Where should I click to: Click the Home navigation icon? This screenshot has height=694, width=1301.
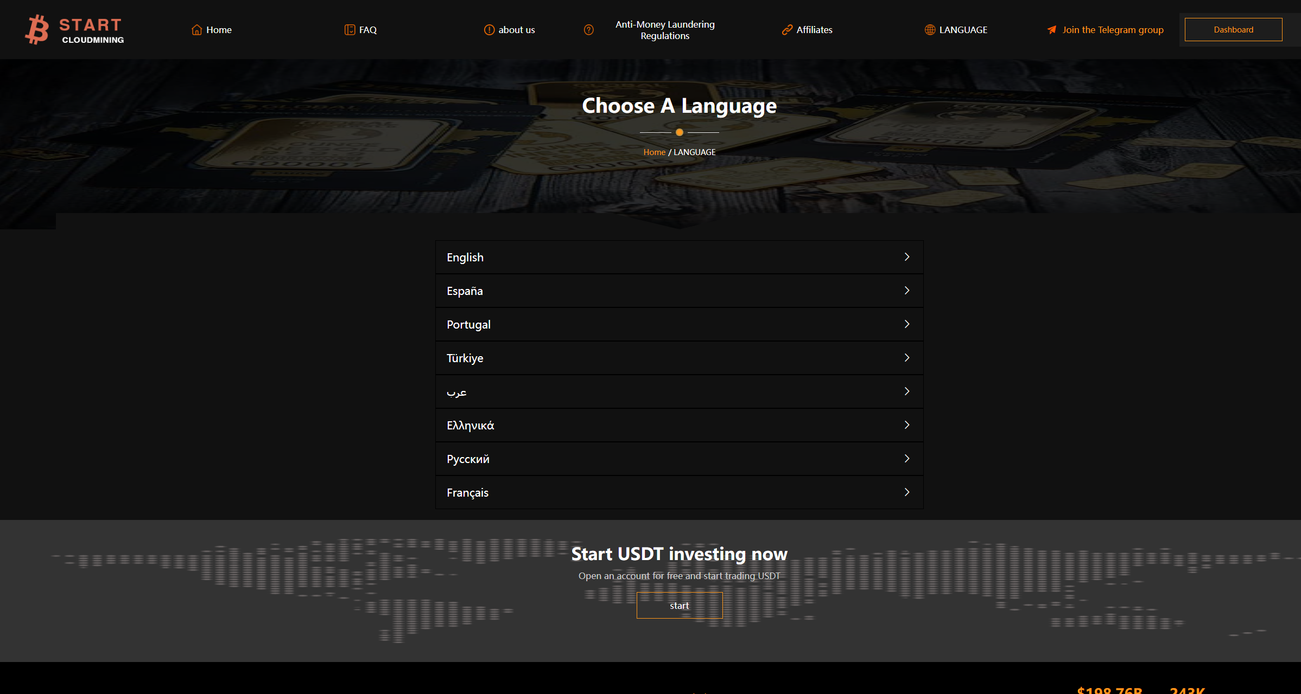click(x=196, y=29)
